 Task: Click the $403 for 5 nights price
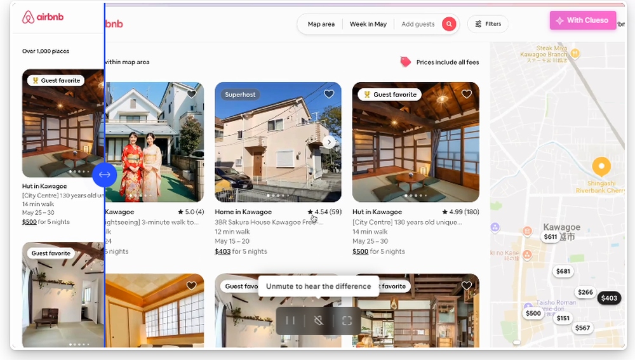click(241, 251)
